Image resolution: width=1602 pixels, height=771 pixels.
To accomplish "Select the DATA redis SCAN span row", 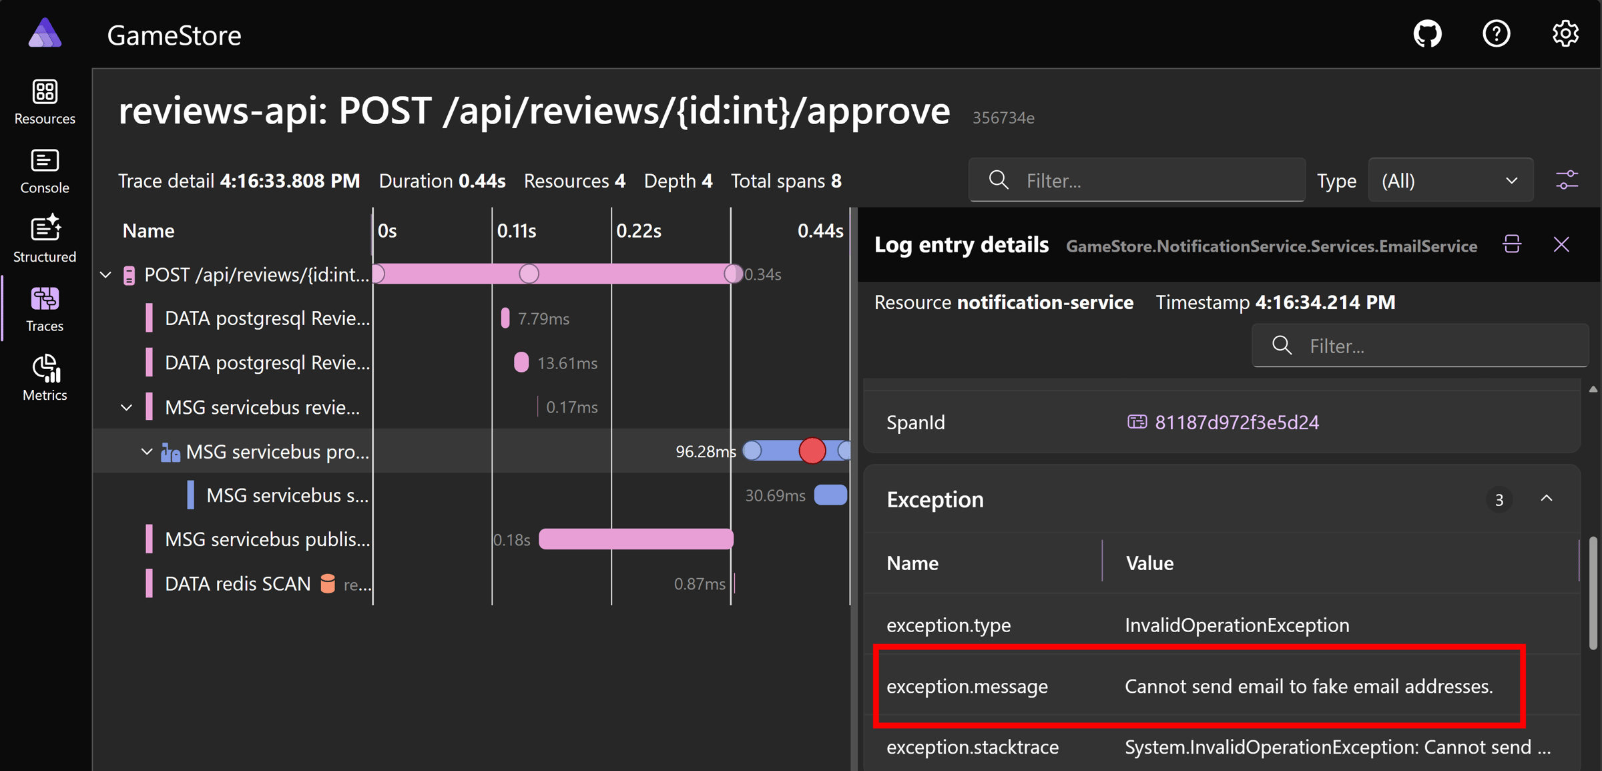I will [x=238, y=584].
